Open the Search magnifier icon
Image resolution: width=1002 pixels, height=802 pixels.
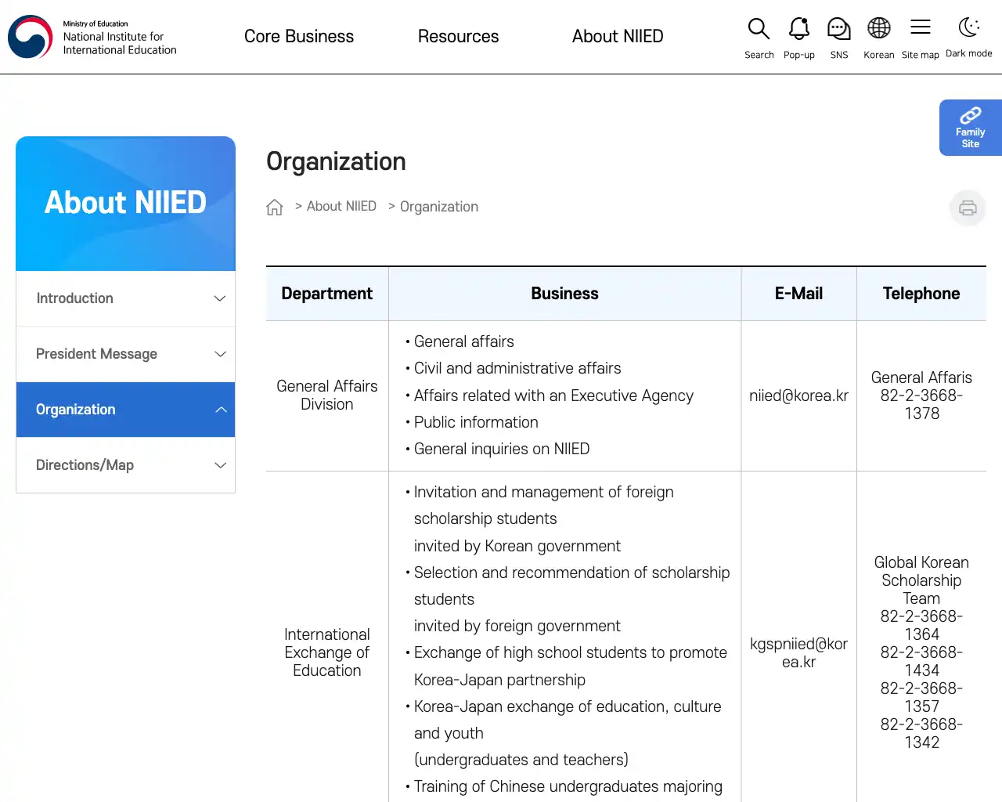tap(759, 29)
